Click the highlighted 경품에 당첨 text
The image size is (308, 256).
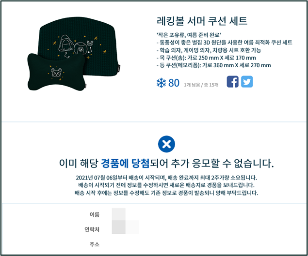point(125,163)
